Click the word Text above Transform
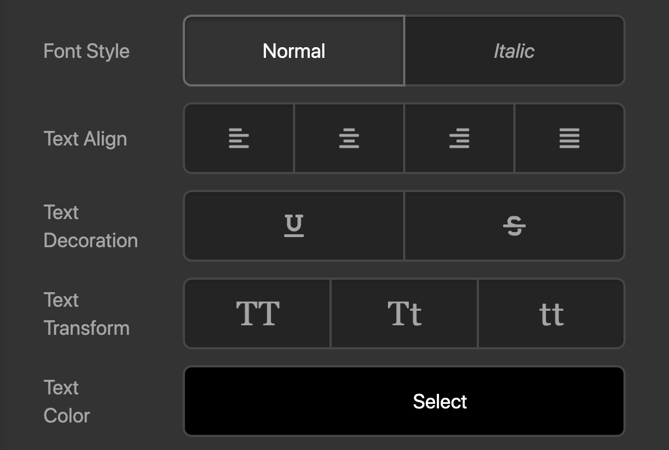The width and height of the screenshot is (669, 450). tap(61, 300)
